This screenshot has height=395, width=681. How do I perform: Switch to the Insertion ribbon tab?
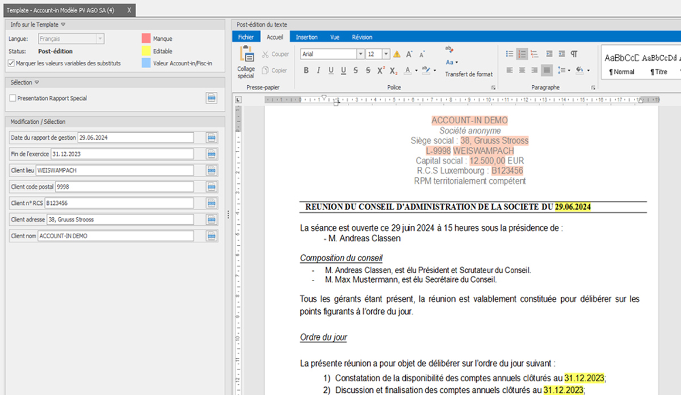[306, 37]
